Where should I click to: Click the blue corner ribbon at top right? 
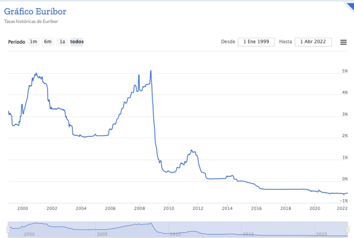pyautogui.click(x=349, y=3)
